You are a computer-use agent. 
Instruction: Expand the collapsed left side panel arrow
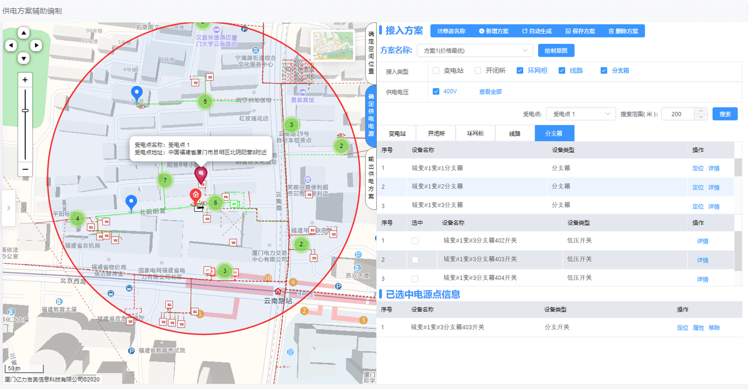pyautogui.click(x=8, y=208)
